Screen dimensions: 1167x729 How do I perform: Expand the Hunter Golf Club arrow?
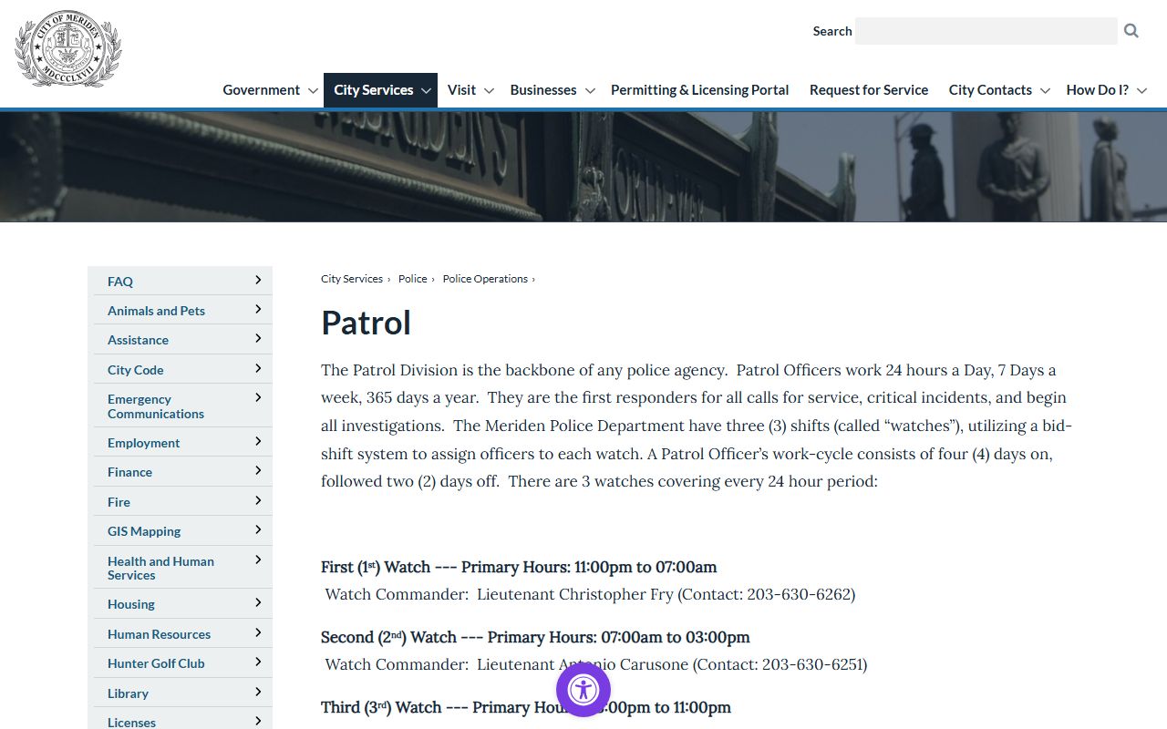tap(258, 662)
